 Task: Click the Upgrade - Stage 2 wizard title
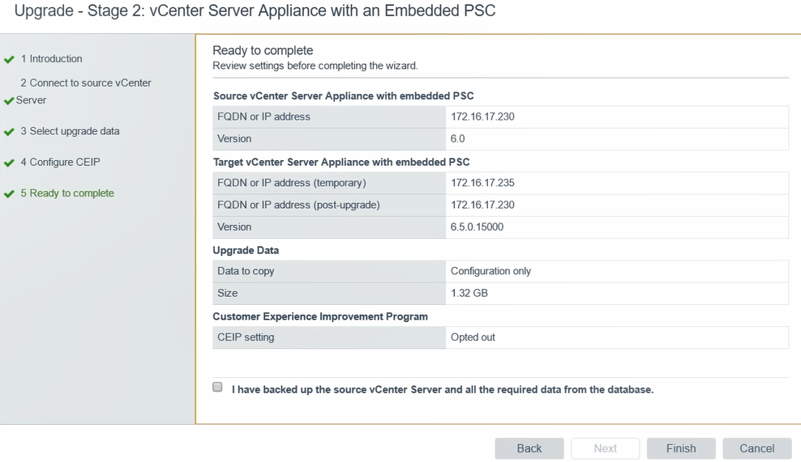tap(255, 11)
